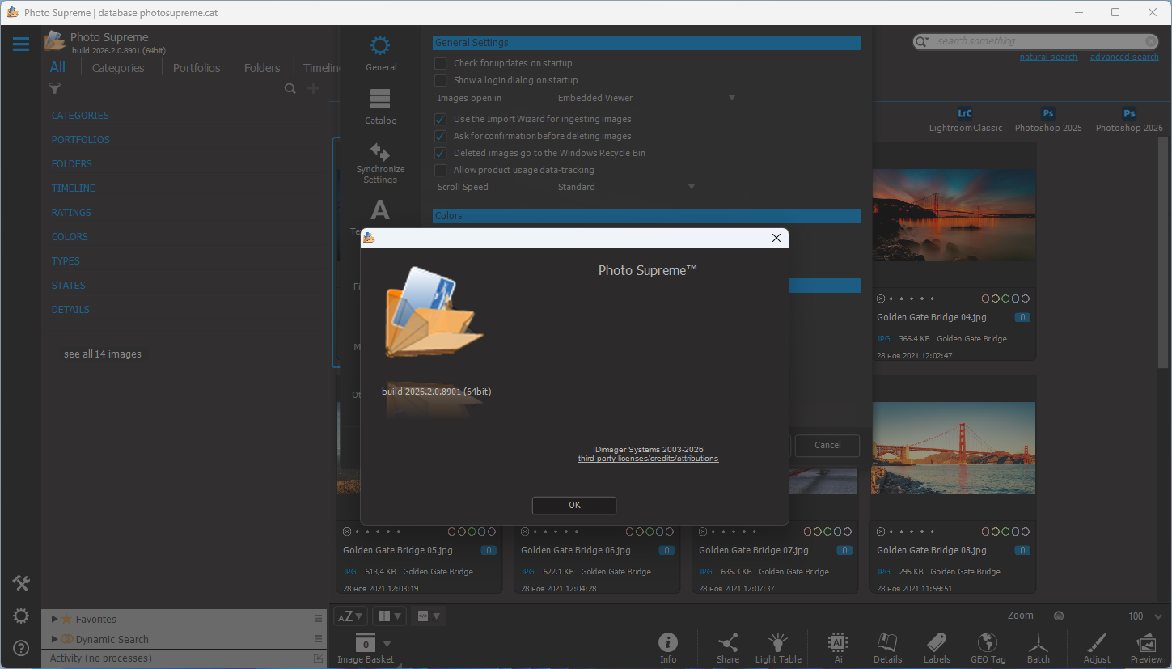The width and height of the screenshot is (1172, 669).
Task: Open the Images open in dropdown
Action: tap(646, 98)
